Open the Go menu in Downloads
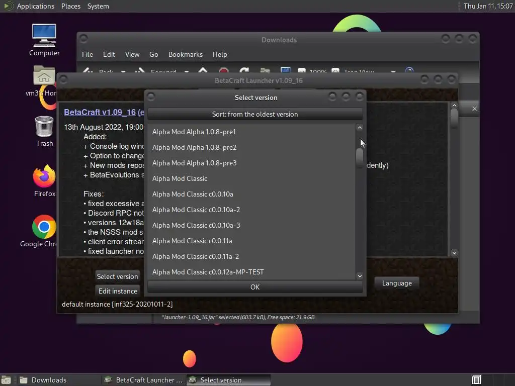 154,54
